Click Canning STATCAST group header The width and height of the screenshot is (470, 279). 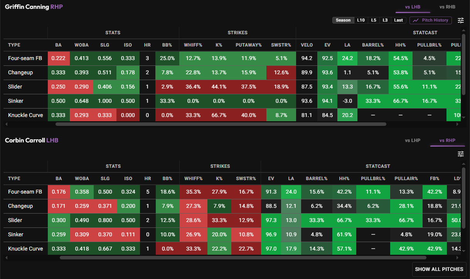(x=425, y=33)
